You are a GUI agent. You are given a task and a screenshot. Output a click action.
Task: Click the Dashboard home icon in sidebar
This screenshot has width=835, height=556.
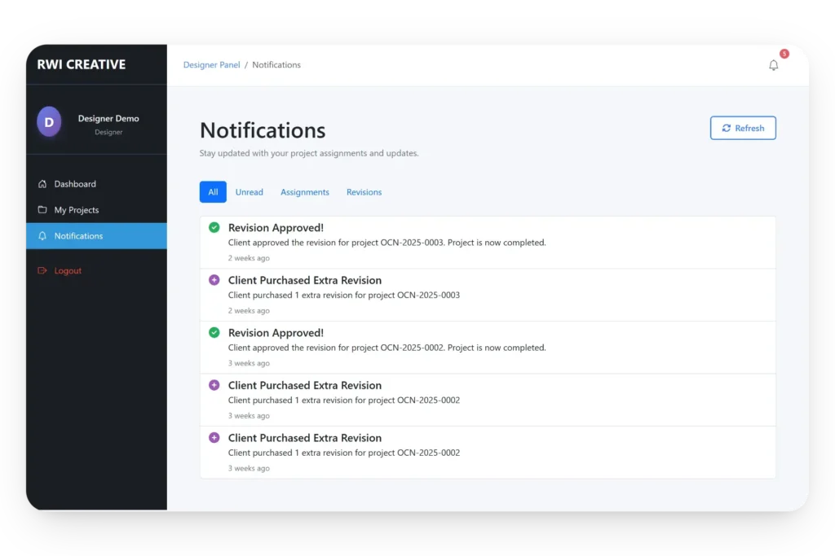pos(42,184)
